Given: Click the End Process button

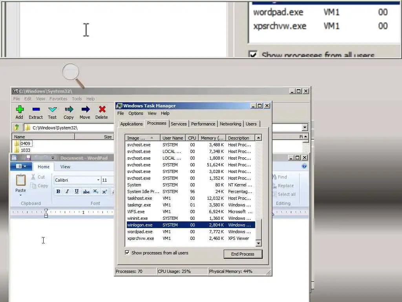Looking at the screenshot, I should (243, 254).
